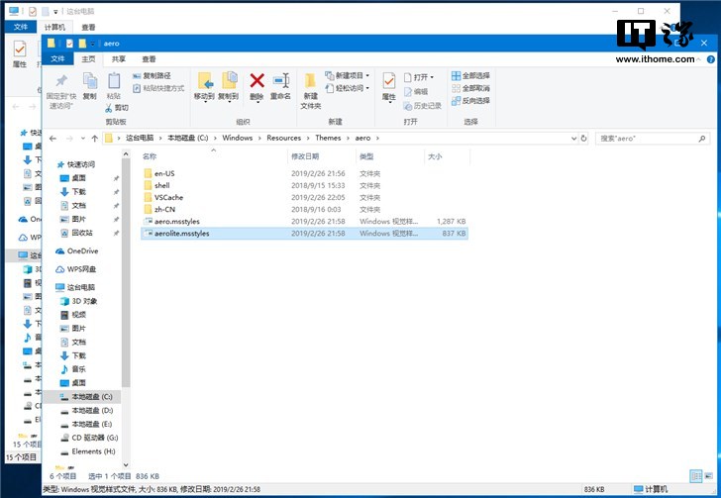Click the New Folder (新建文件夹) icon
This screenshot has width=721, height=498.
(311, 84)
